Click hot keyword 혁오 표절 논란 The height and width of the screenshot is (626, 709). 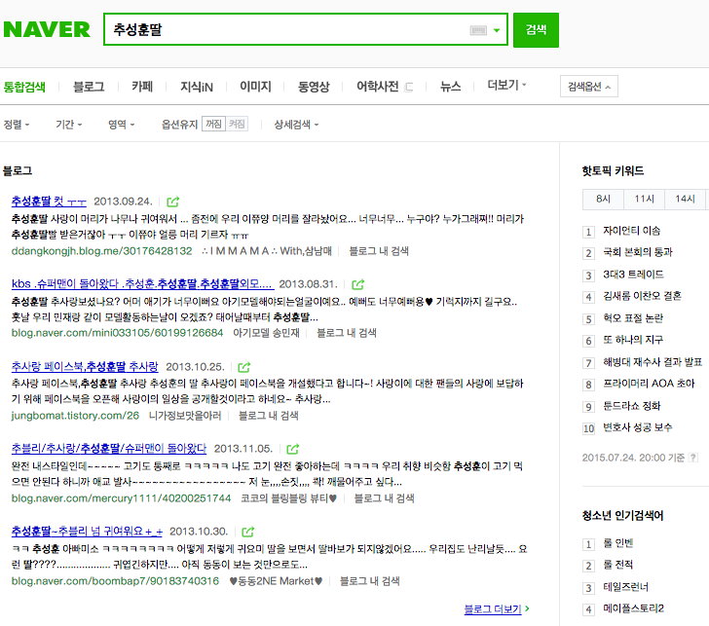pos(633,318)
